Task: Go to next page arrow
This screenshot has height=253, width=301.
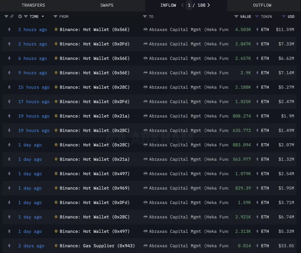Action: [x=209, y=5]
